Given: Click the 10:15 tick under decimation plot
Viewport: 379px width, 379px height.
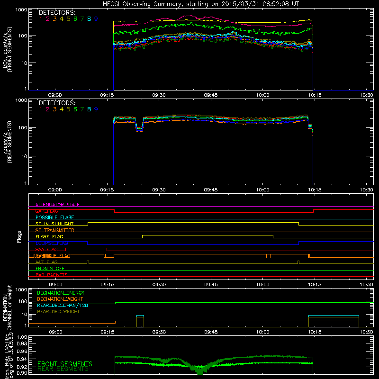Looking at the screenshot, I should coord(315,332).
